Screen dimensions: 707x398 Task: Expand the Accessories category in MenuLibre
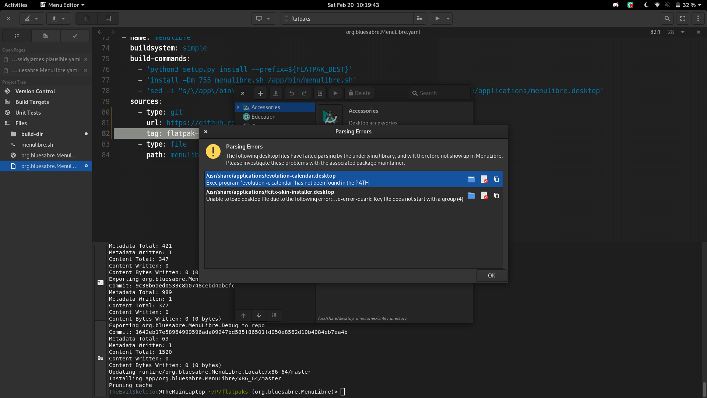[x=239, y=107]
